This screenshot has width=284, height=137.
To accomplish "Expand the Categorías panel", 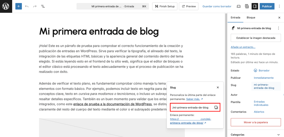I will (256, 135).
